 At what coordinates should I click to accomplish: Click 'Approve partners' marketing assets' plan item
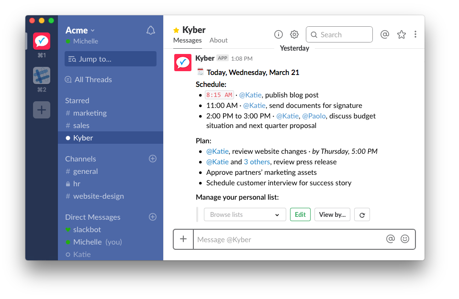click(261, 172)
